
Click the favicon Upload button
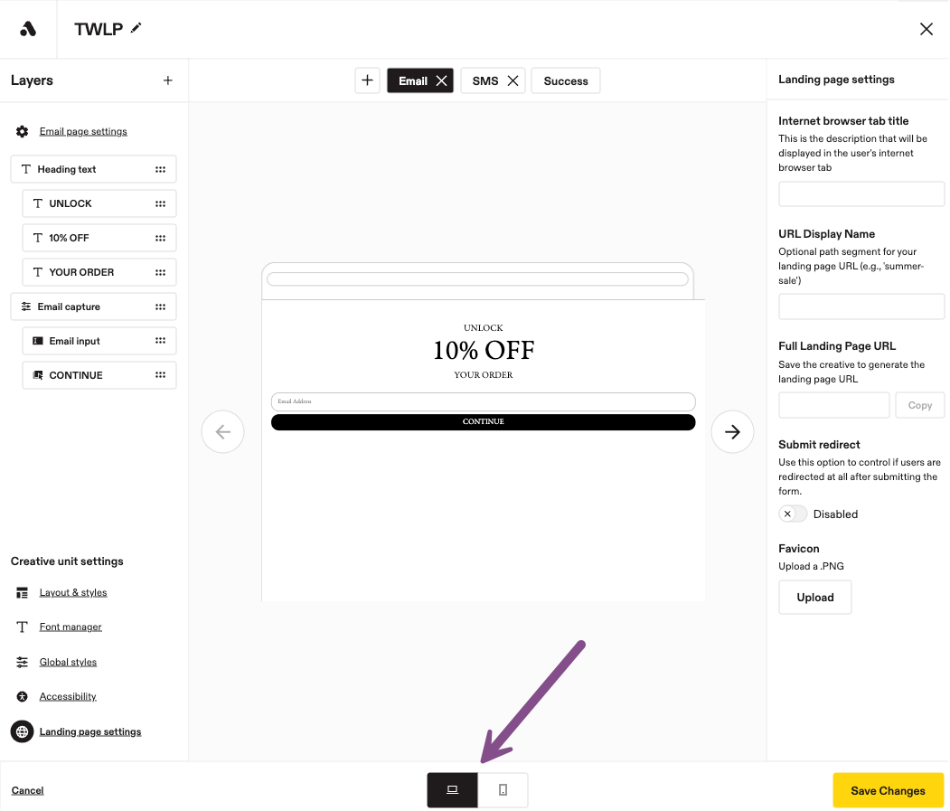pyautogui.click(x=815, y=597)
